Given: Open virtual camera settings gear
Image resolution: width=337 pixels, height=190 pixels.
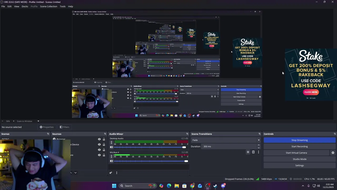Looking at the screenshot, I should tap(333, 153).
